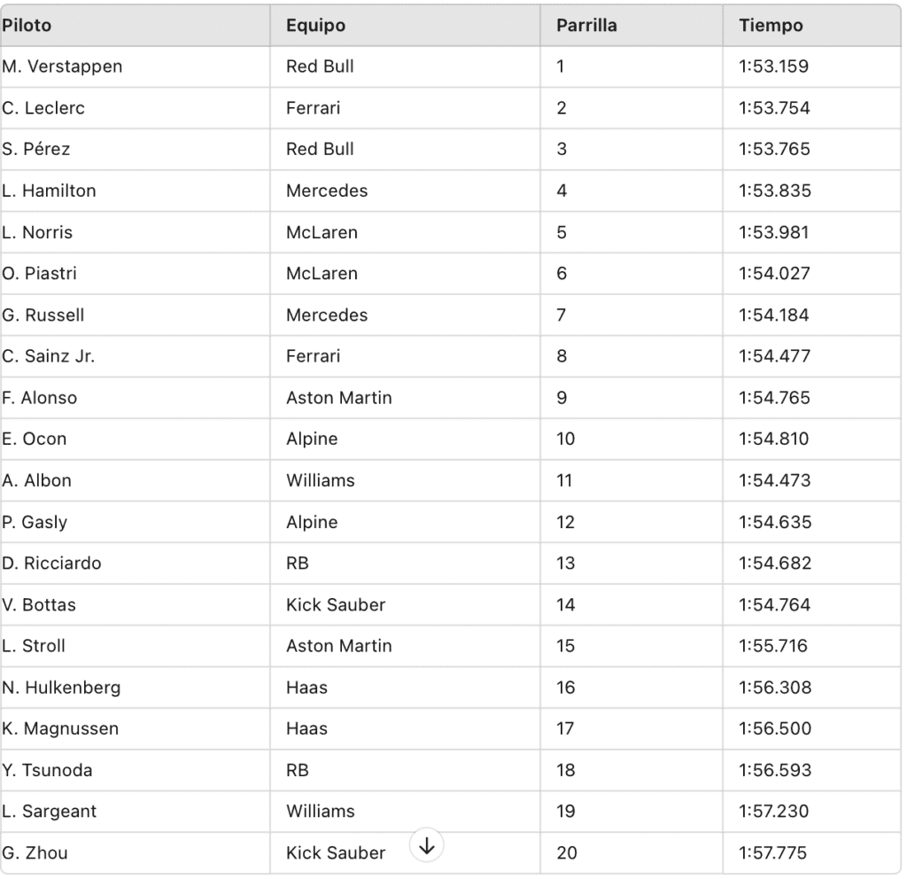Click A. Albon's time 1:54.473
The height and width of the screenshot is (879, 907).
pyautogui.click(x=774, y=480)
